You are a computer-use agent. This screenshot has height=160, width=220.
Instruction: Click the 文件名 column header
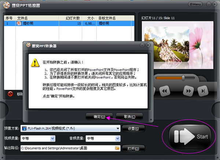(x=37, y=18)
